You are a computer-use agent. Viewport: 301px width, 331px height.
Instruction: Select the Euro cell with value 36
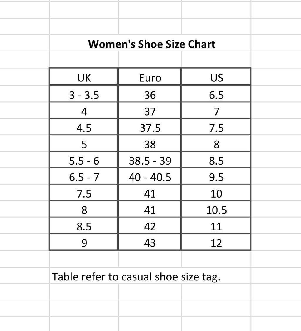150,95
